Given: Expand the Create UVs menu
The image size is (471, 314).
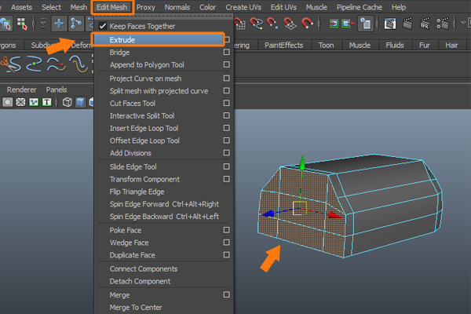Looking at the screenshot, I should [242, 7].
